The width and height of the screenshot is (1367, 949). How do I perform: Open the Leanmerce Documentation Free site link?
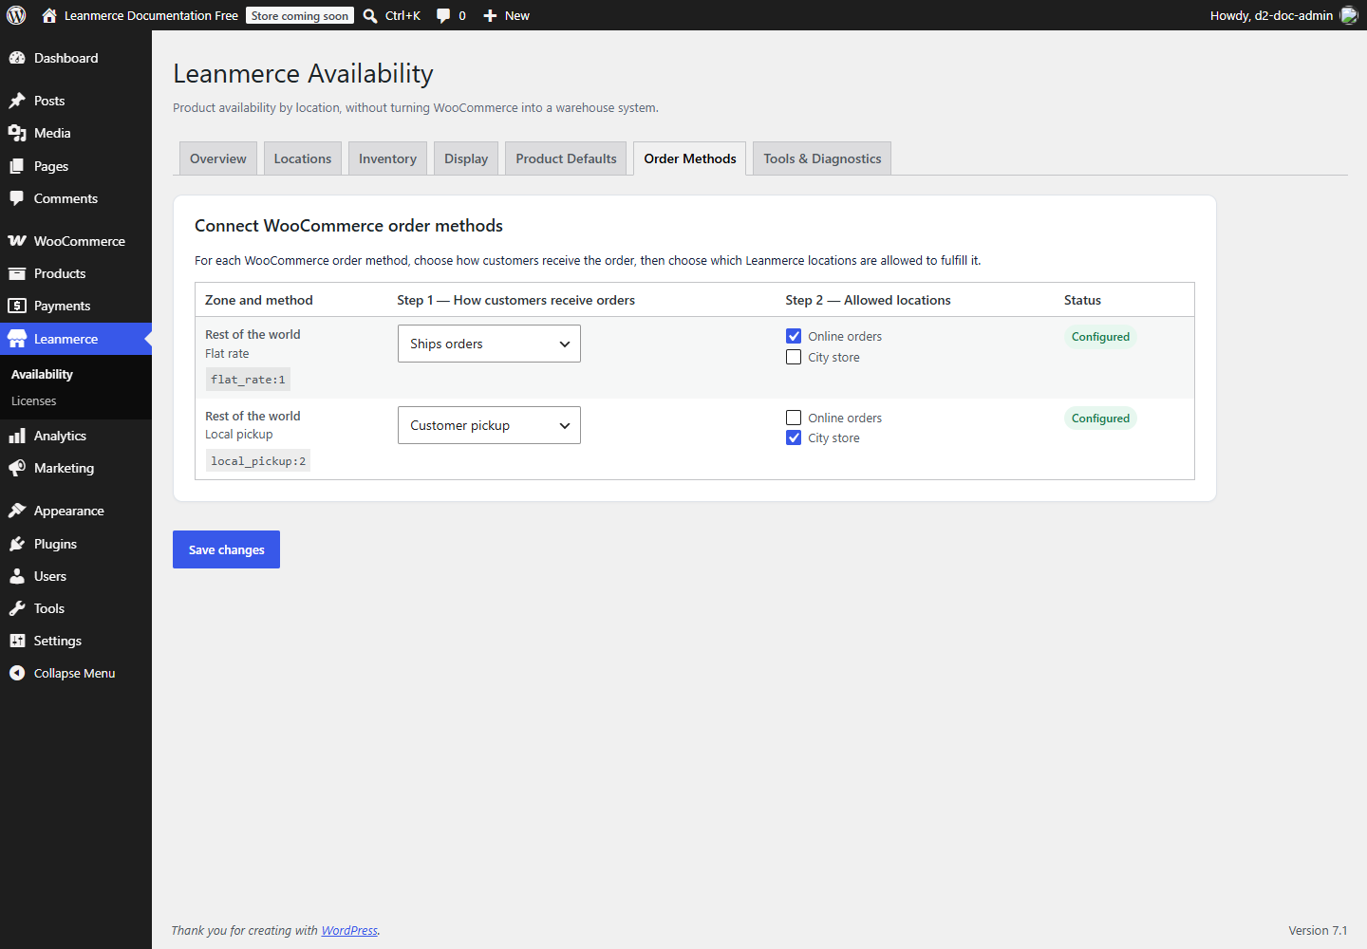coord(151,15)
